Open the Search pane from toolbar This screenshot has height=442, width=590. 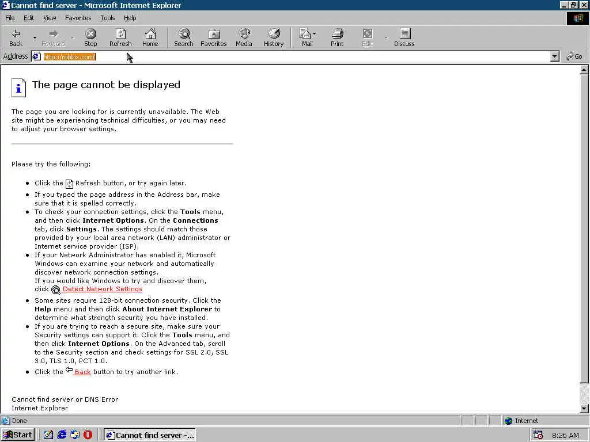pos(184,37)
